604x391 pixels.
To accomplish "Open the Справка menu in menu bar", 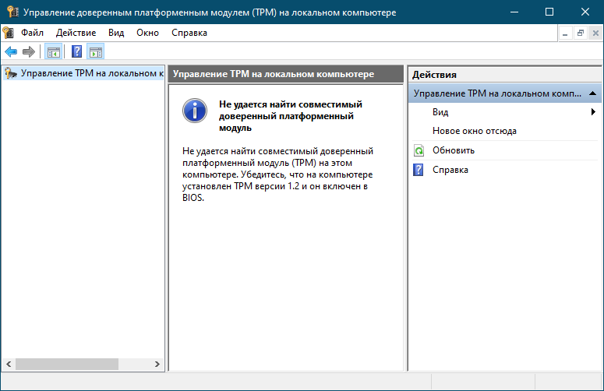I will click(x=189, y=33).
